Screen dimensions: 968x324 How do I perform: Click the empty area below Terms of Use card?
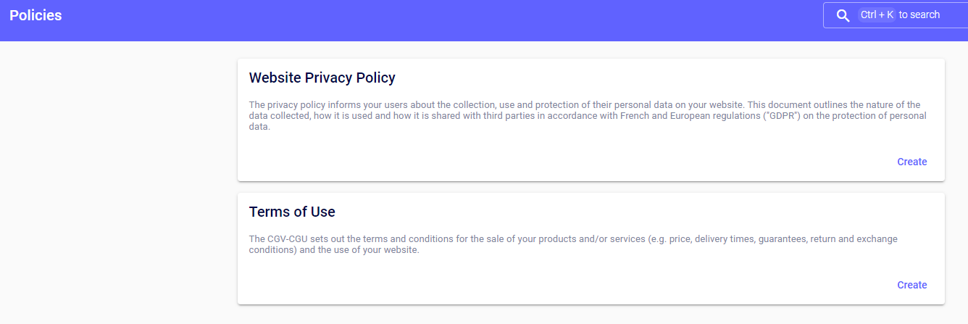point(580,315)
